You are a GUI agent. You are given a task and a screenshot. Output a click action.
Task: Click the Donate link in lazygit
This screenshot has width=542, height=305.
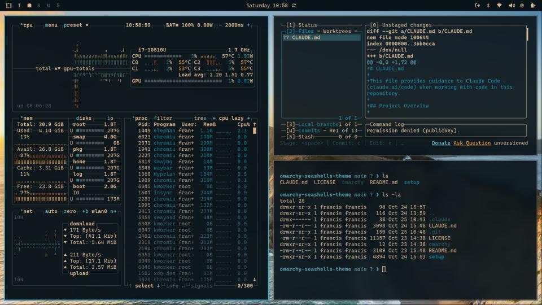click(441, 143)
